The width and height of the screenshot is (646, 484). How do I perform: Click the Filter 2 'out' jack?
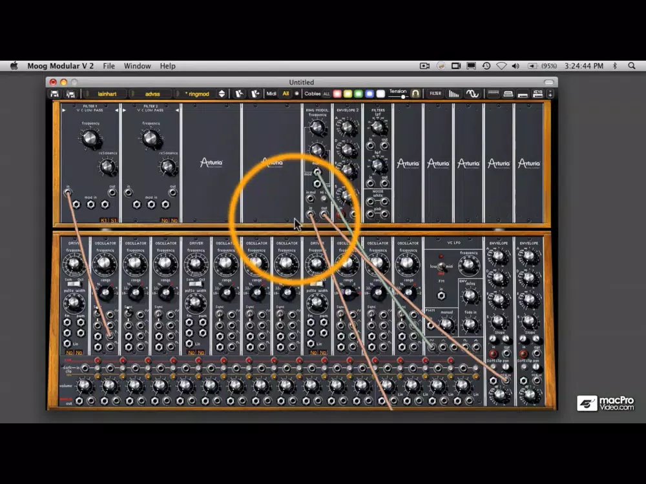(172, 192)
